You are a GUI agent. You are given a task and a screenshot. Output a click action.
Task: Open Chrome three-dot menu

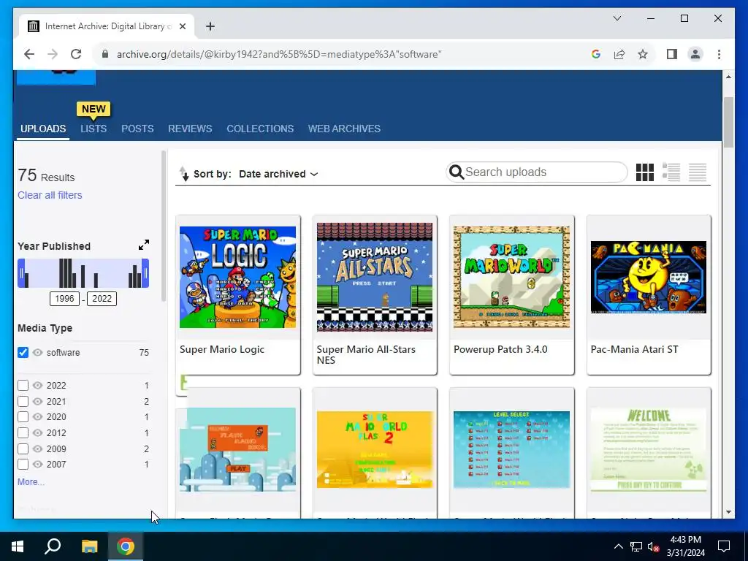pyautogui.click(x=719, y=54)
